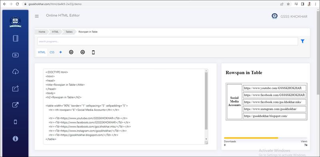Go to Home breadcrumb
This screenshot has width=320, height=157.
pos(42,32)
